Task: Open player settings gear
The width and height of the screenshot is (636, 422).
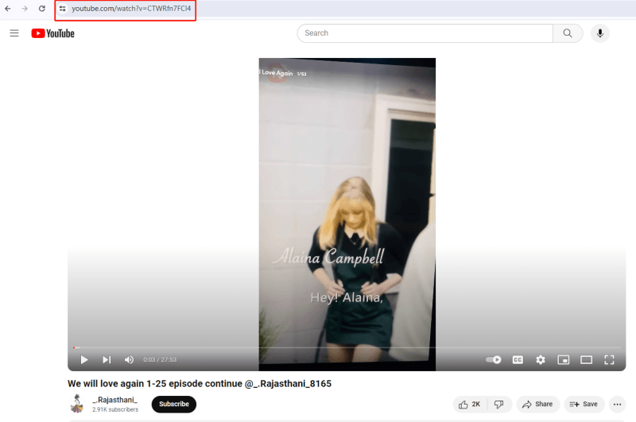Action: pyautogui.click(x=541, y=359)
